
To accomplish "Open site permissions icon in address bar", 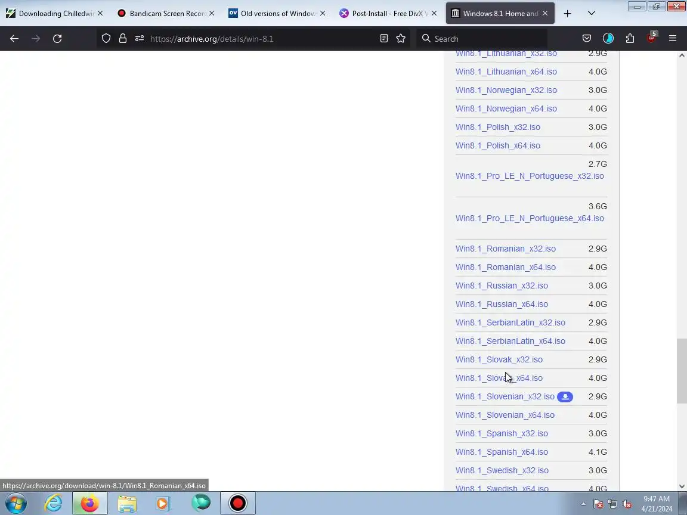I will pos(140,39).
